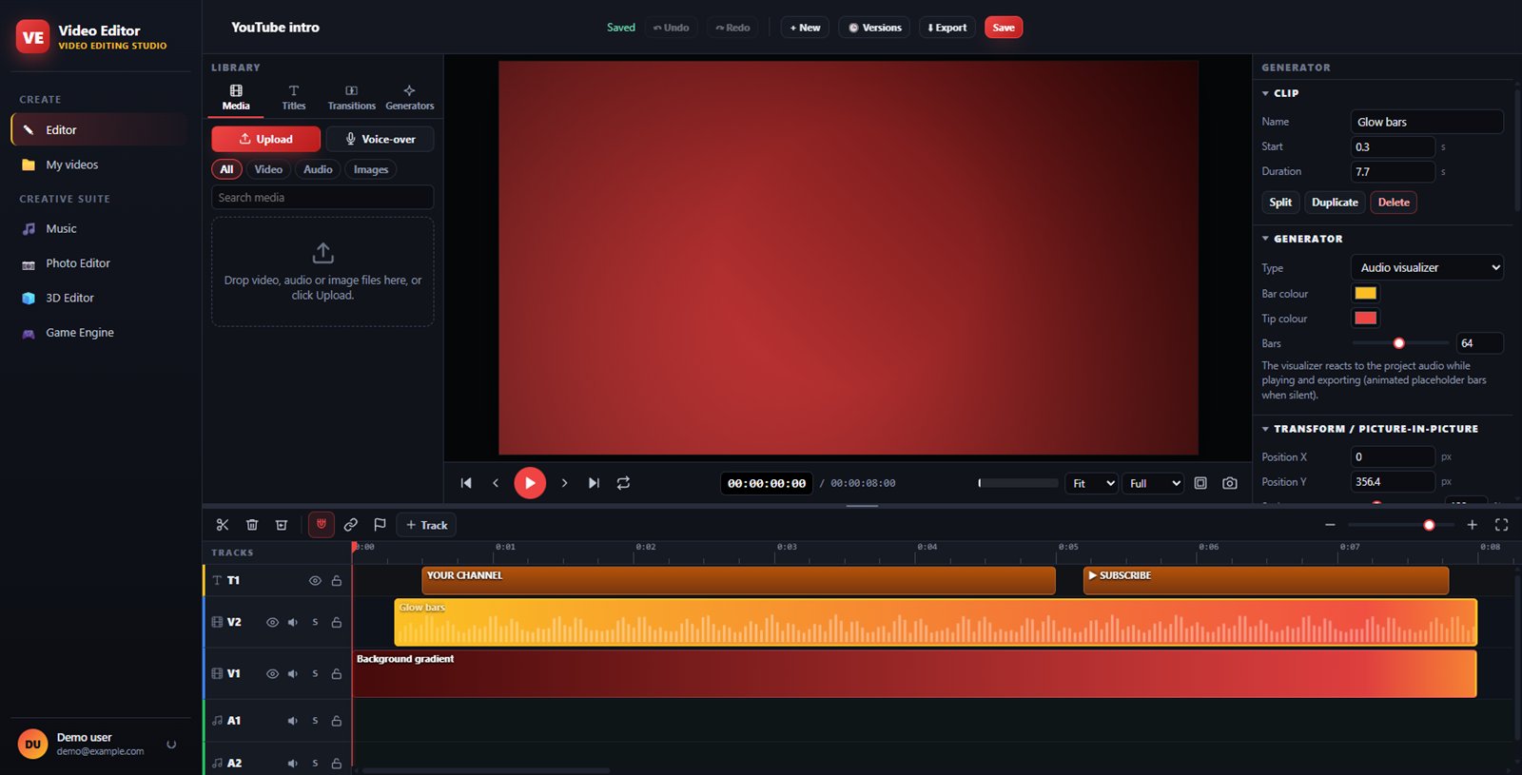Screen dimensions: 1522x775
Task: Step back one frame
Action: pos(496,483)
